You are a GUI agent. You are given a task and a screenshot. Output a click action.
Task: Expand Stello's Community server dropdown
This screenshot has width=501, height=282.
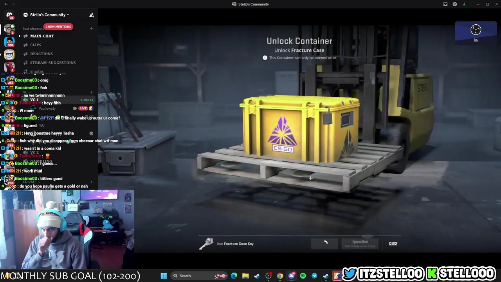tap(49, 15)
